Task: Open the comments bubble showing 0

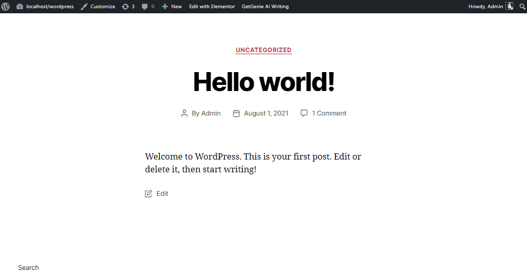Action: (x=148, y=6)
